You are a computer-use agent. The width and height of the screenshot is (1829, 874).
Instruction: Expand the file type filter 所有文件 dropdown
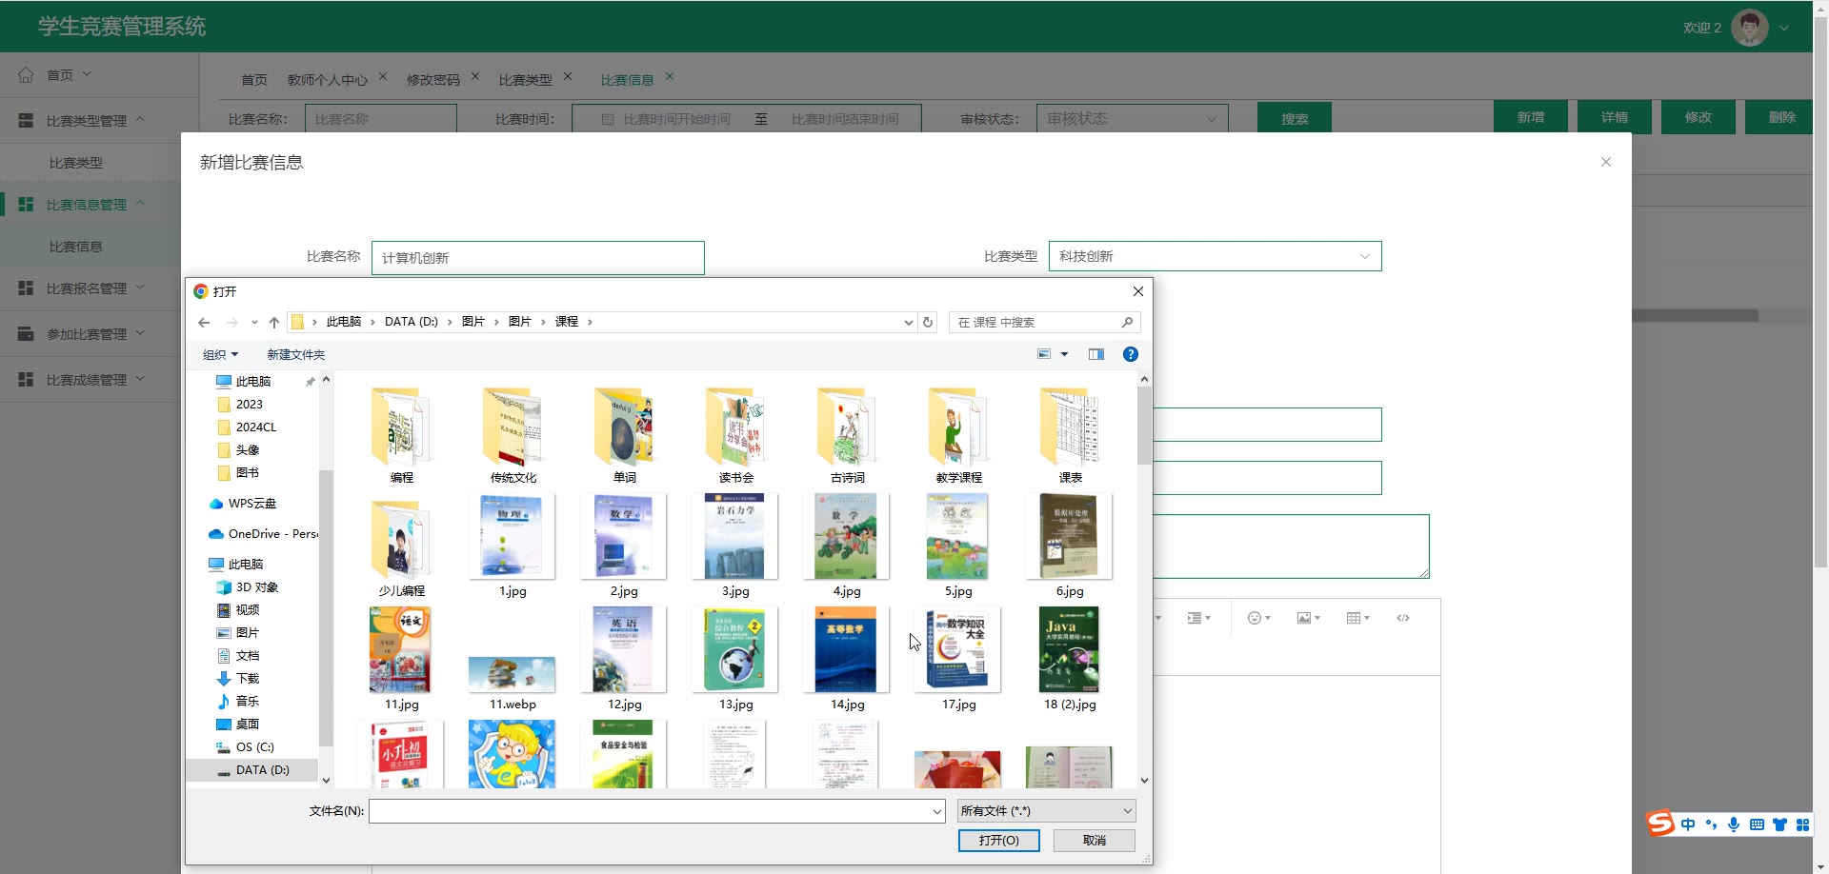[1046, 811]
